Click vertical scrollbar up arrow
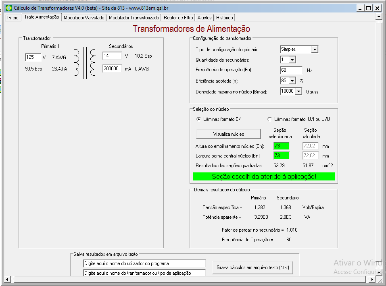This screenshot has width=386, height=286. click(x=379, y=17)
